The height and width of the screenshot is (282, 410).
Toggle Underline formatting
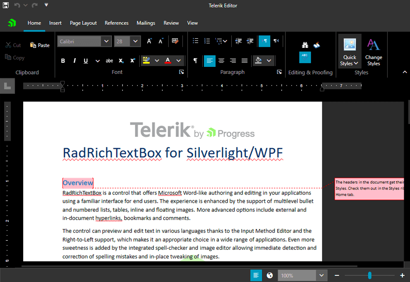[86, 61]
